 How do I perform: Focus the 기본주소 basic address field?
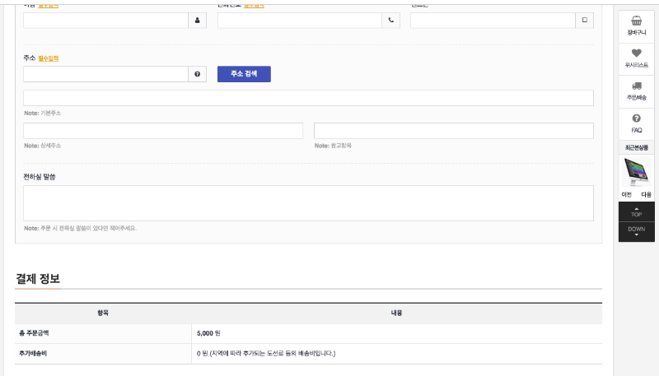(308, 98)
